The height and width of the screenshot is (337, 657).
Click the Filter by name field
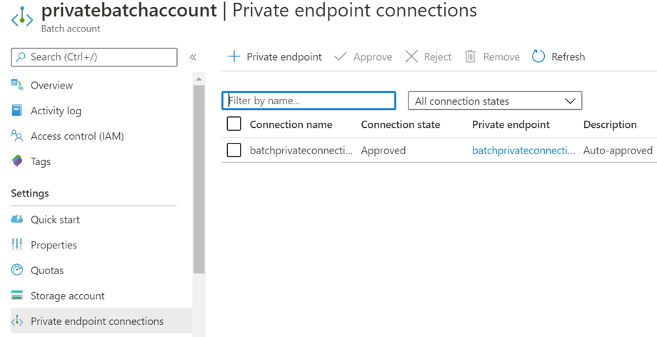click(309, 101)
